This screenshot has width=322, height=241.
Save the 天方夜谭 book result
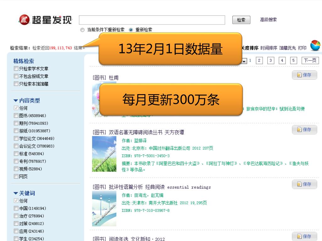304,130
